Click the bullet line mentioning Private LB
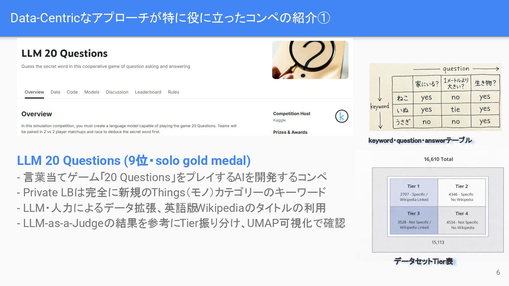Viewport: 509px width, 286px height. click(x=171, y=192)
